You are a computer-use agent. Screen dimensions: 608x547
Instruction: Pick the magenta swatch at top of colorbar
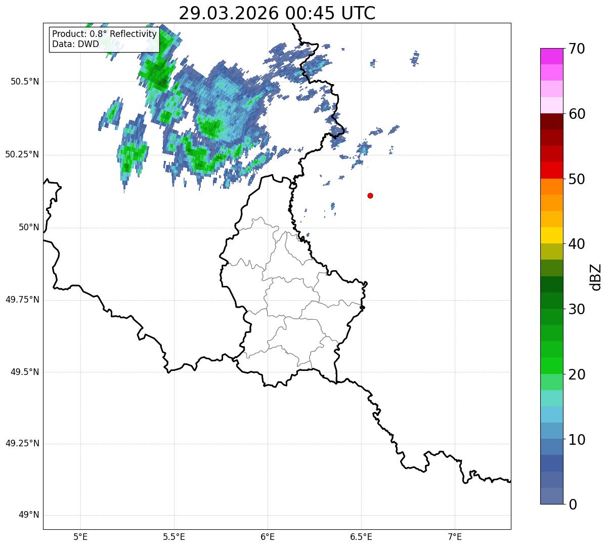[x=551, y=56]
